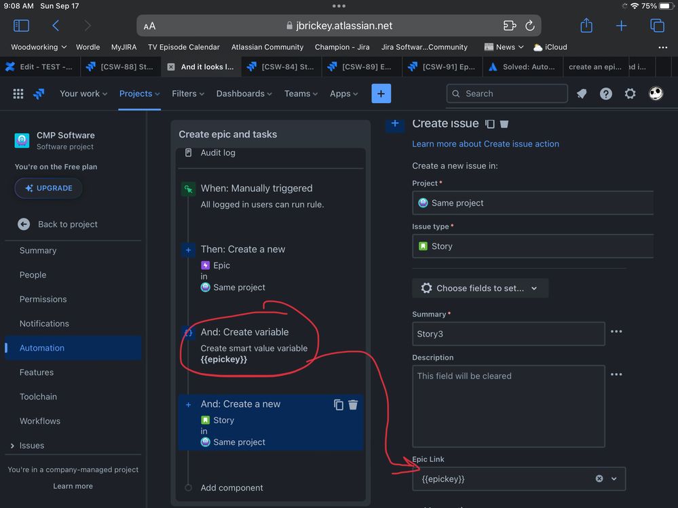Open the reader text size AA menu
Image resolution: width=678 pixels, height=508 pixels.
[149, 26]
